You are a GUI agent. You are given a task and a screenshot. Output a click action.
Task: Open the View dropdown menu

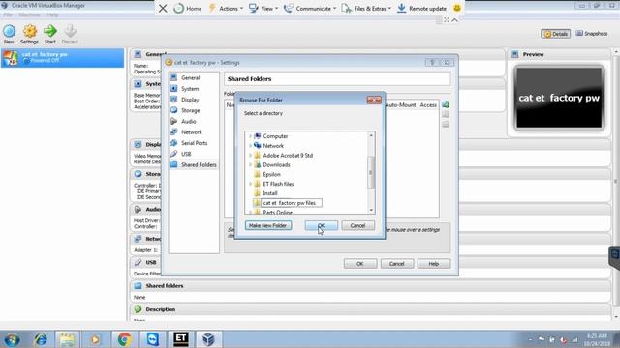click(x=263, y=9)
